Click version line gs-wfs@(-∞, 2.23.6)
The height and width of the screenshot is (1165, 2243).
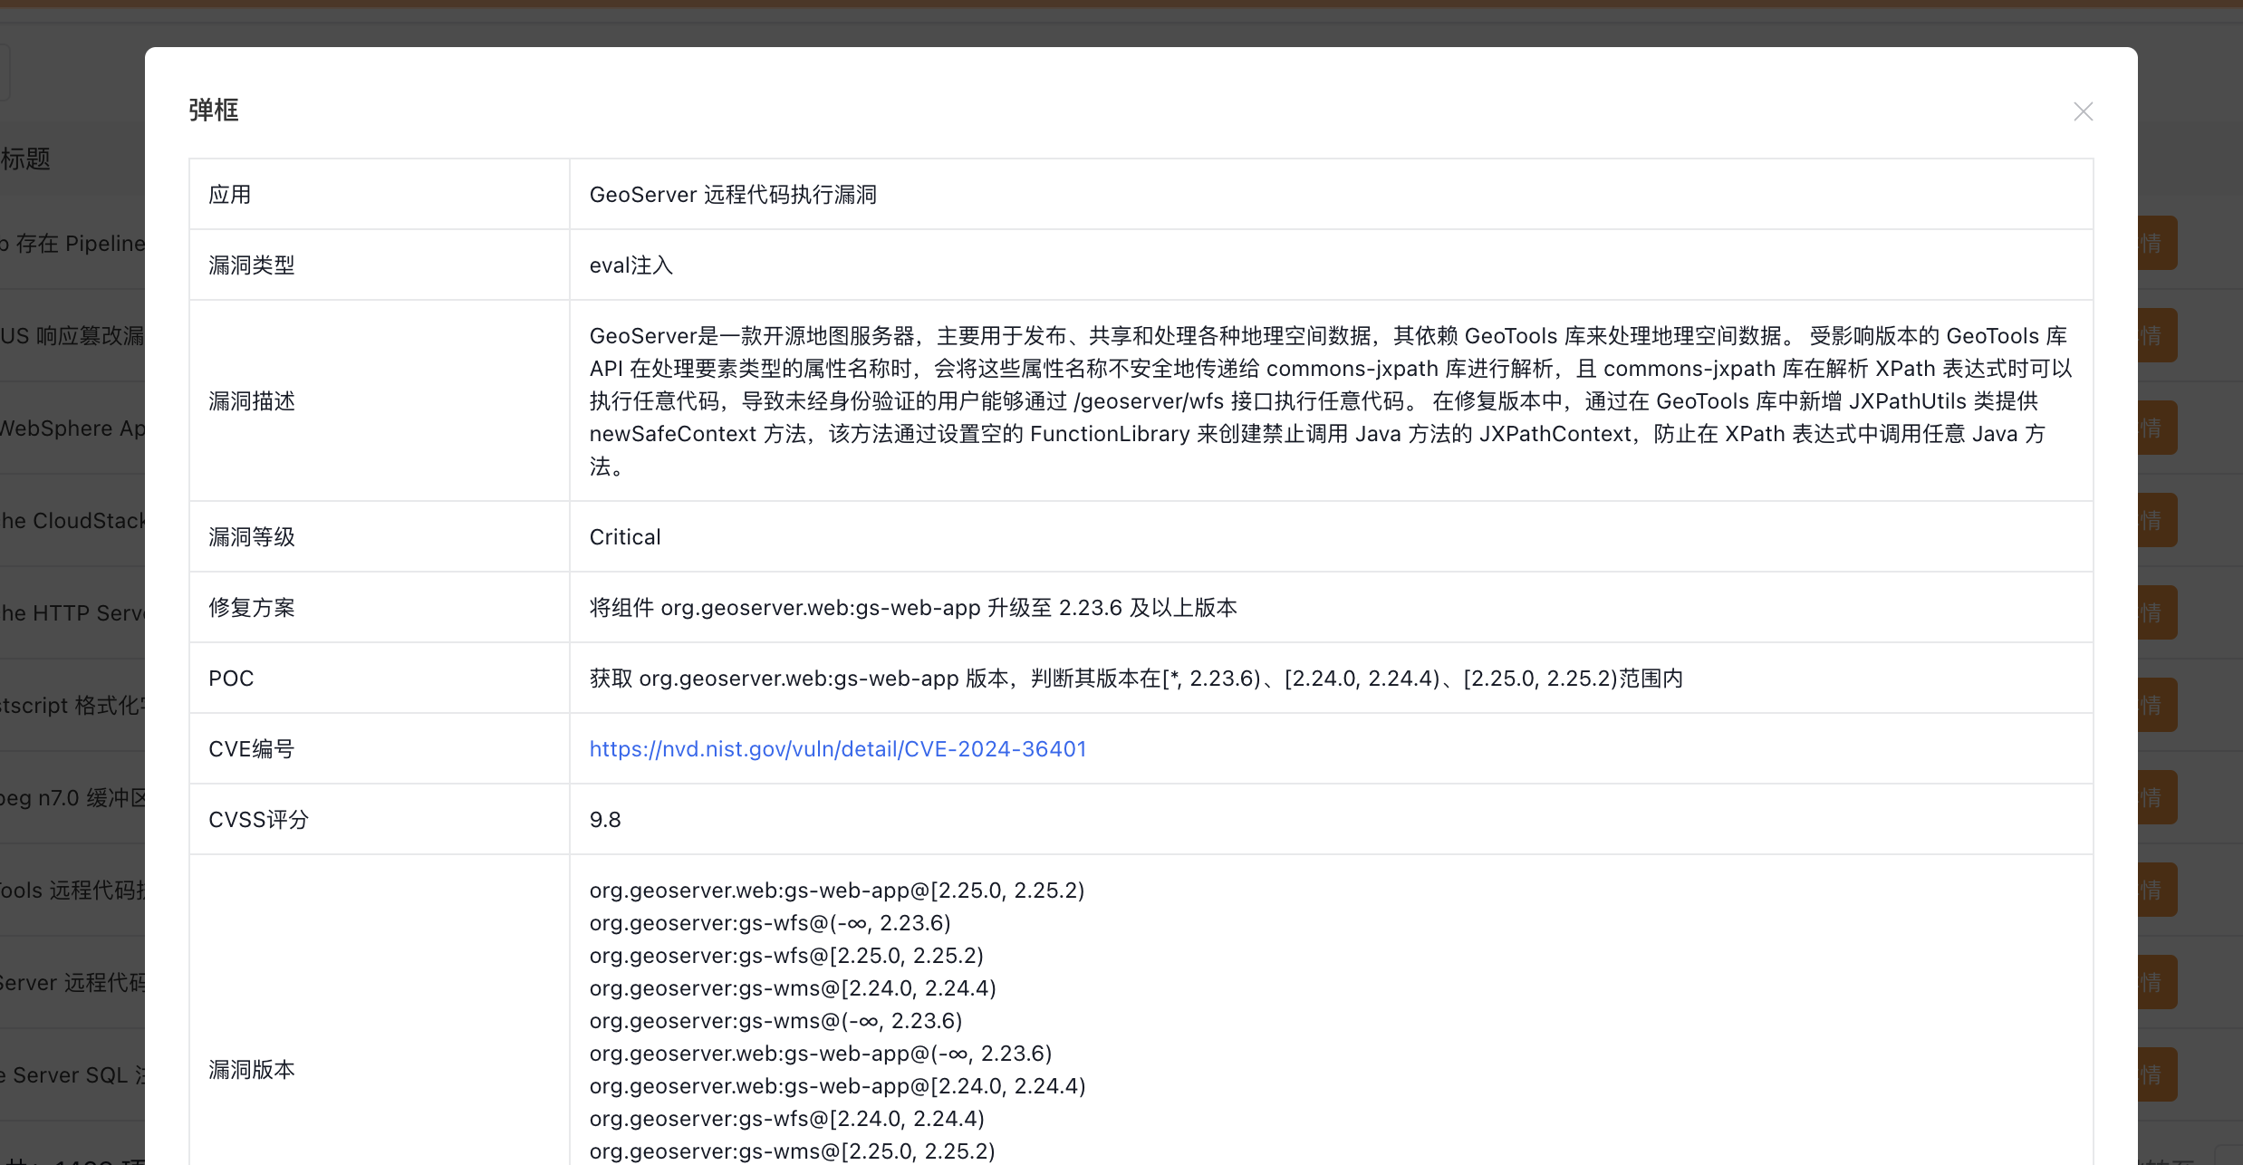pos(770,923)
